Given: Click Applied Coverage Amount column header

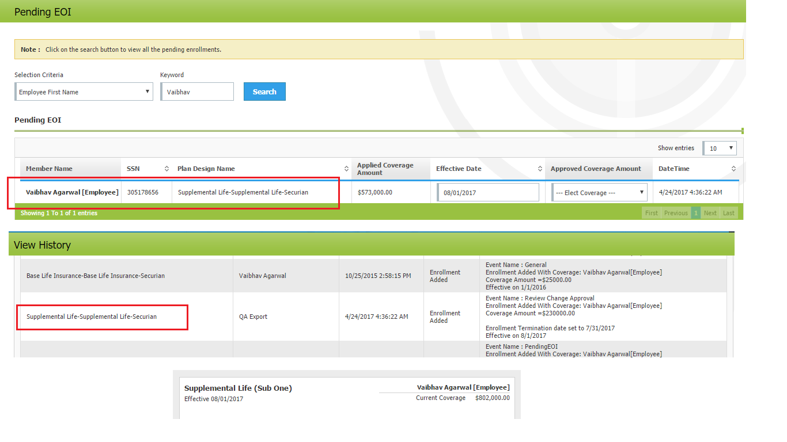Looking at the screenshot, I should click(x=385, y=169).
